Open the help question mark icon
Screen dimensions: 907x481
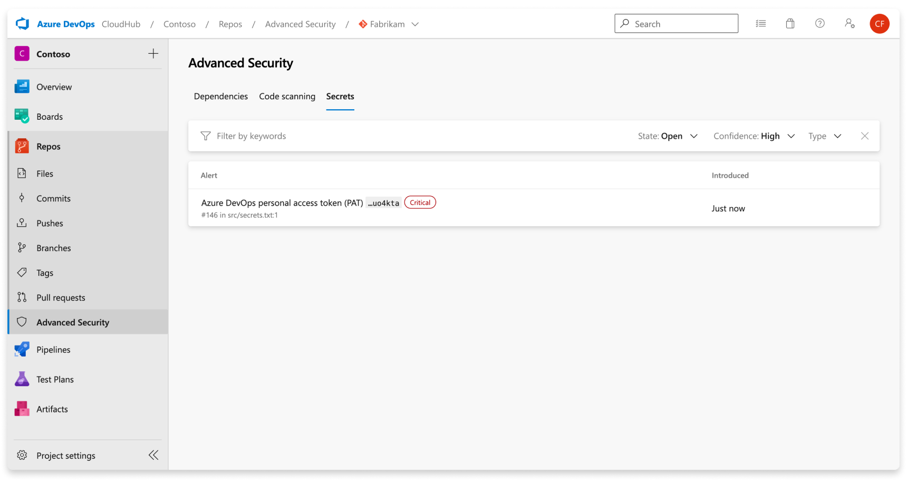click(819, 23)
